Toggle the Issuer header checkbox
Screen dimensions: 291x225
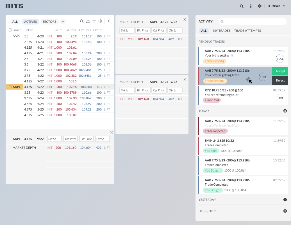[10, 30]
